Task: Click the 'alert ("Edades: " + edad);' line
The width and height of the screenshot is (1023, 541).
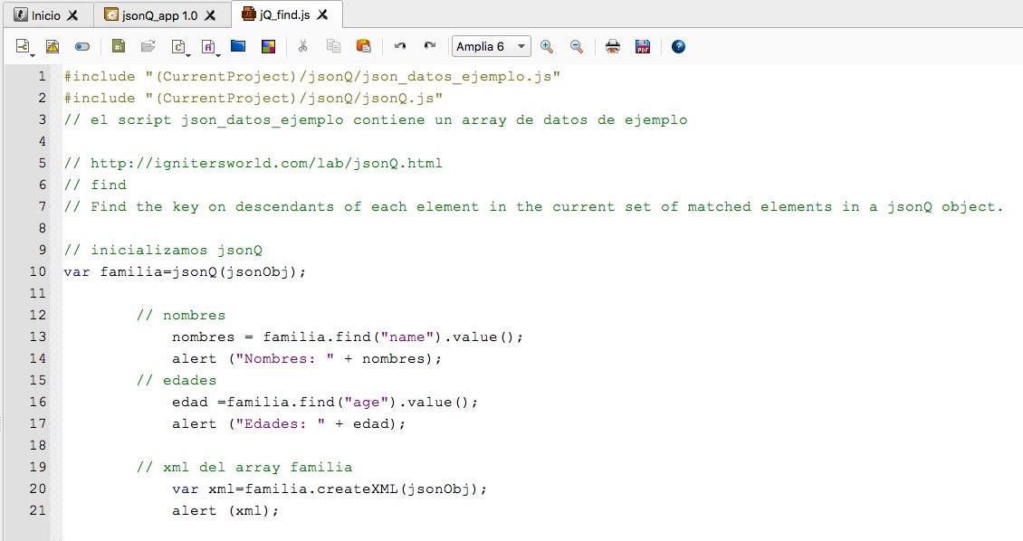Action: click(289, 423)
